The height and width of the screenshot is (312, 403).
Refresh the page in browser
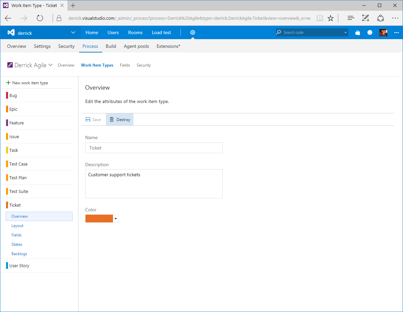(40, 18)
